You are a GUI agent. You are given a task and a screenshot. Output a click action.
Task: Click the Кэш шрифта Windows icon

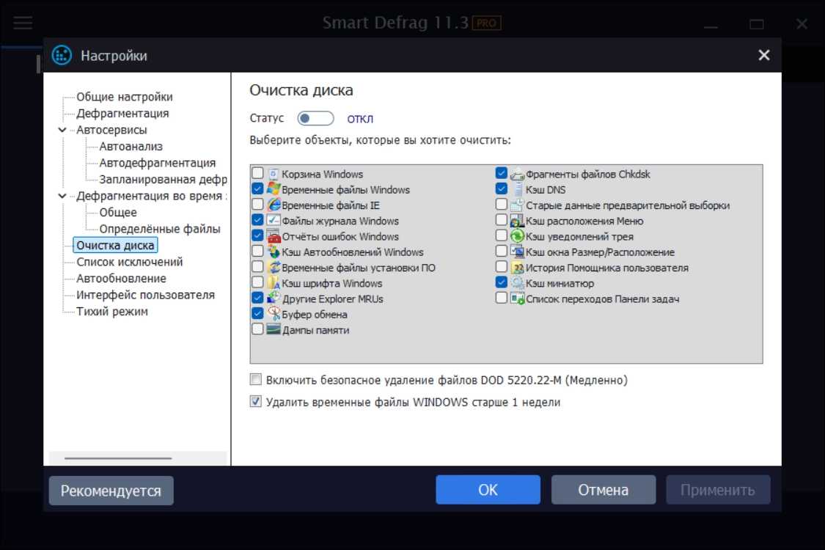coord(273,282)
